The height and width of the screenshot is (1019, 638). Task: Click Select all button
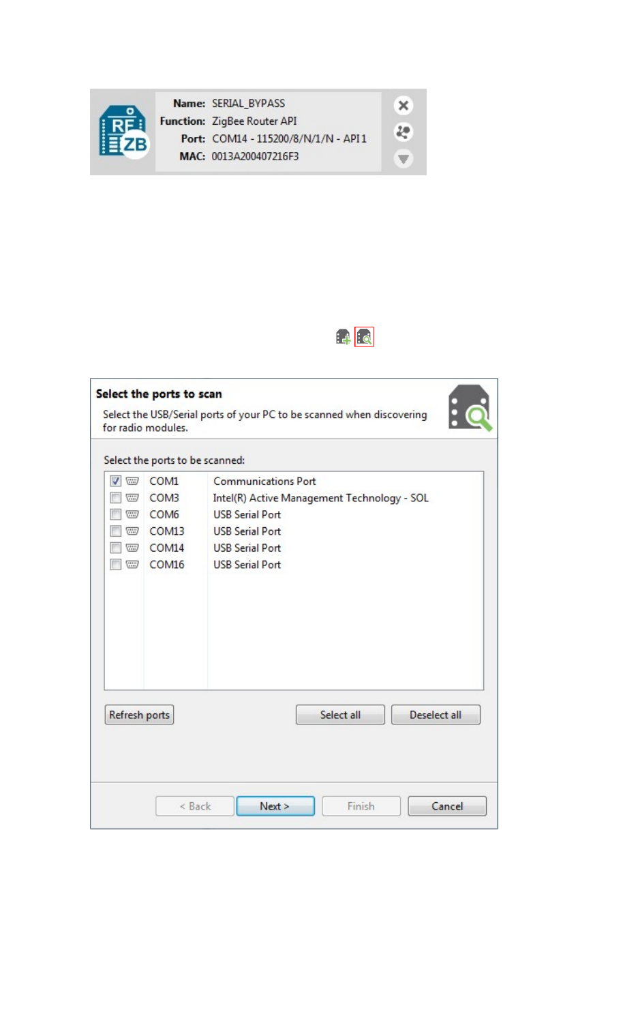pos(340,715)
